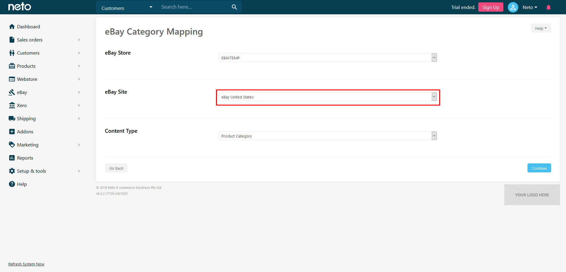Select Reports menu item
The image size is (566, 272).
[25, 158]
